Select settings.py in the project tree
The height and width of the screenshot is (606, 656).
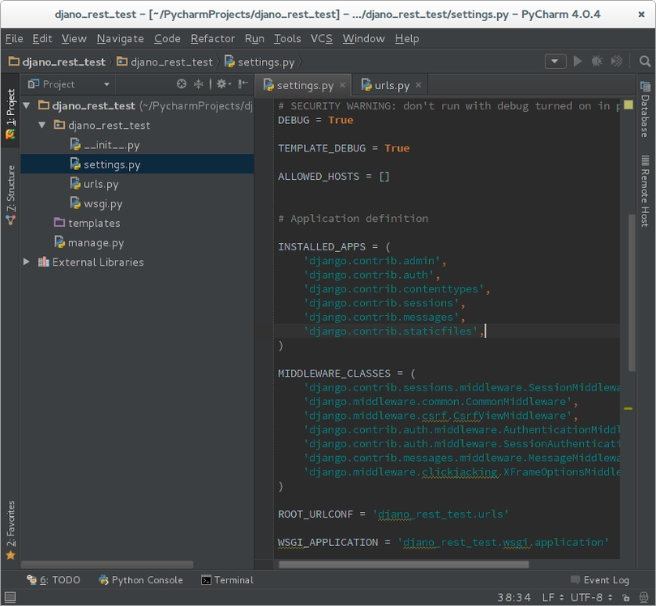(136, 164)
